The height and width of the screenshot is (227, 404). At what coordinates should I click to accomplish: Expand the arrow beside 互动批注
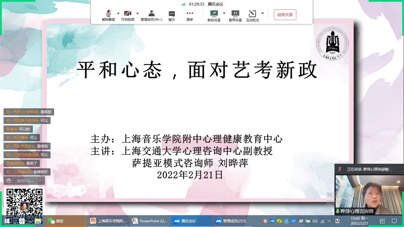[262, 14]
